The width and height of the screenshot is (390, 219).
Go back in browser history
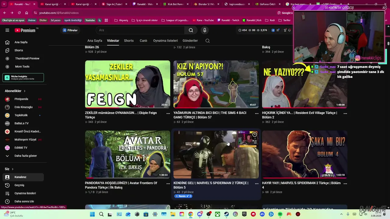click(x=5, y=13)
